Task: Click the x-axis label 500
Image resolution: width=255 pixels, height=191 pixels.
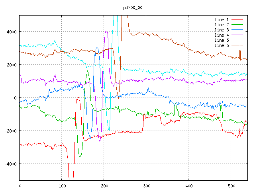Action: pos(231,186)
